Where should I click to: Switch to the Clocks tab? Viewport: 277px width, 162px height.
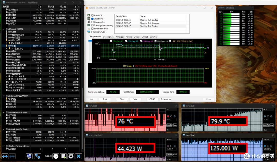click(136, 37)
